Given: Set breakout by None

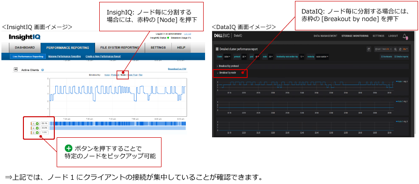Looking at the screenshot, I should point(107,75).
